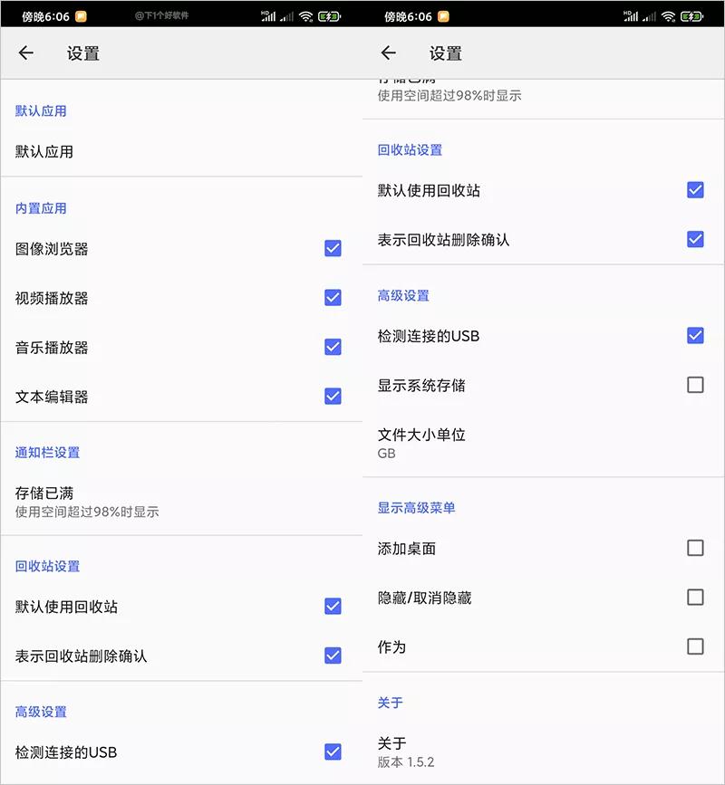
Task: Uncheck the 视频播放器 option
Action: pos(333,297)
